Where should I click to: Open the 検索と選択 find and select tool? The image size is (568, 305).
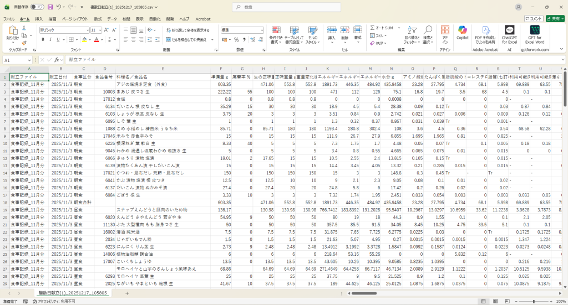pos(428,31)
